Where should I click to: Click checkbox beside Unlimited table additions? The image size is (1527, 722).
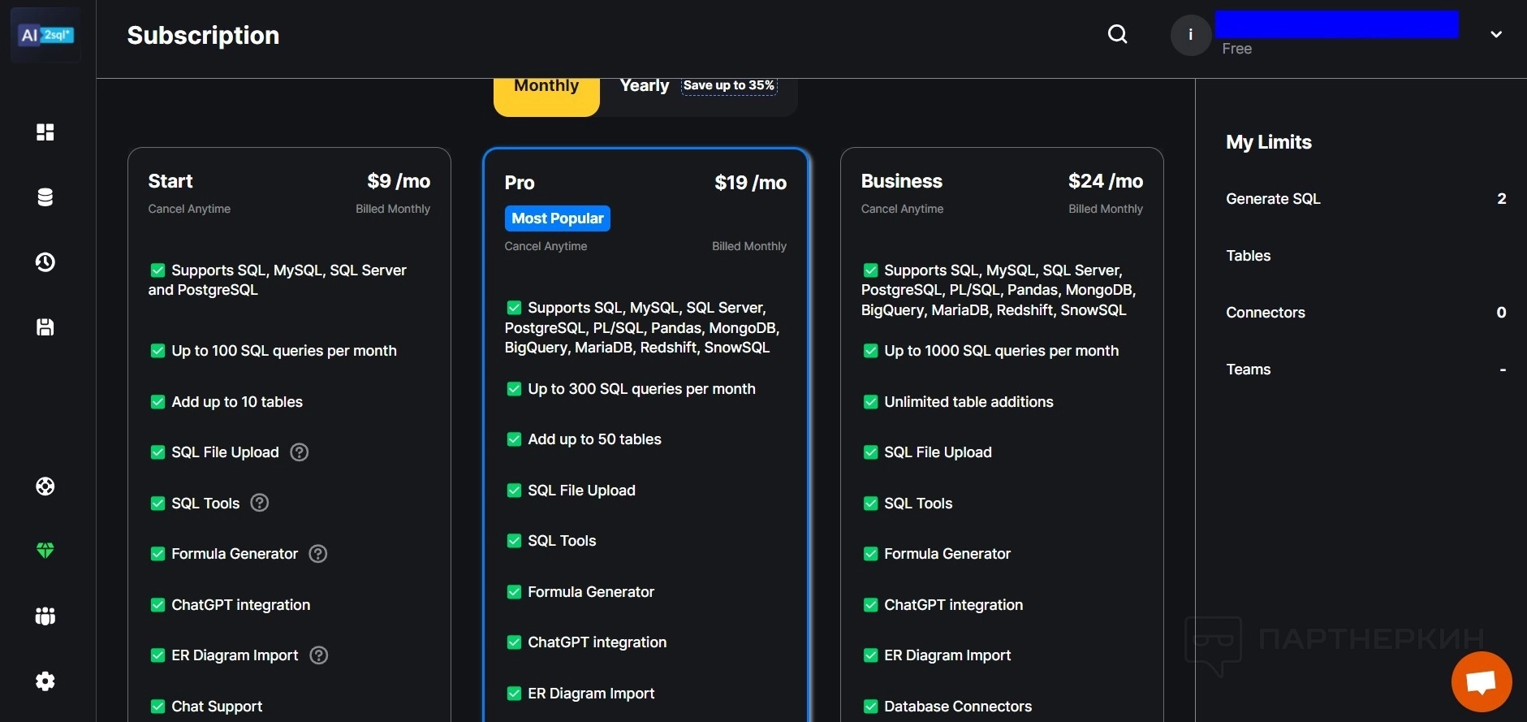(x=870, y=402)
